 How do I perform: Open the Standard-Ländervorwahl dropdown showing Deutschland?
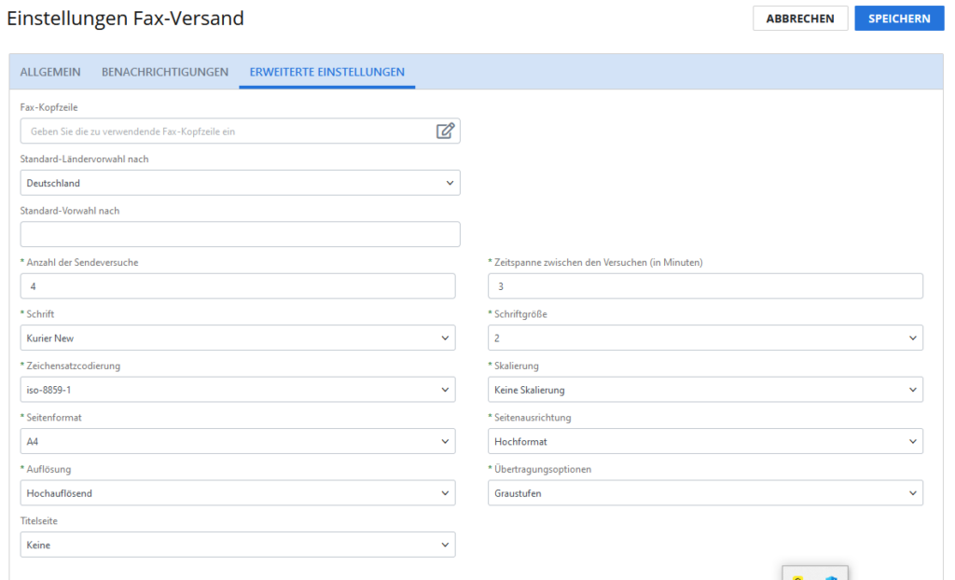(x=240, y=183)
